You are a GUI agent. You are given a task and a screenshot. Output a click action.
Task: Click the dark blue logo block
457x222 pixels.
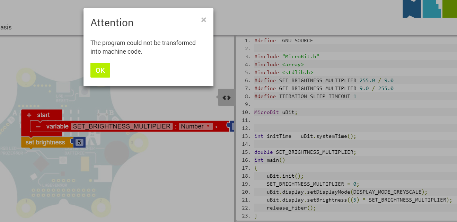coord(412,9)
